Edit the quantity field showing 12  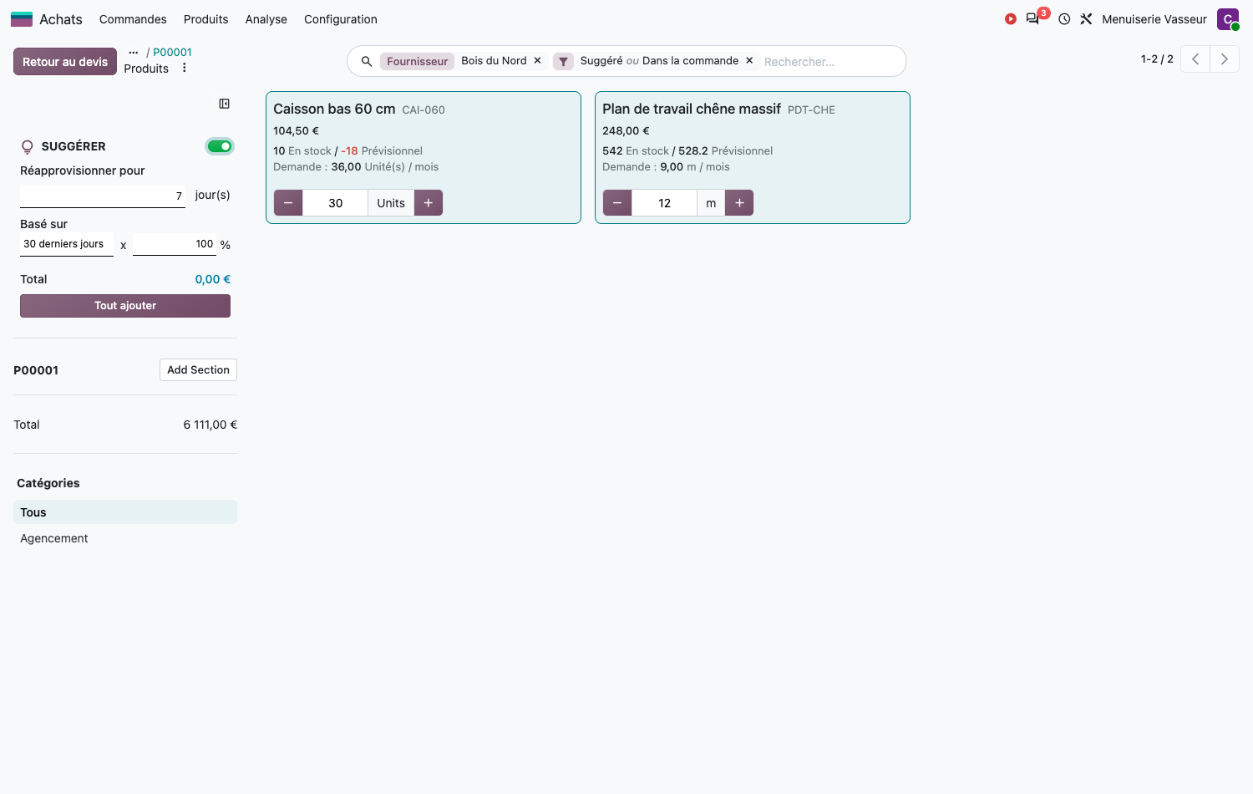(665, 203)
